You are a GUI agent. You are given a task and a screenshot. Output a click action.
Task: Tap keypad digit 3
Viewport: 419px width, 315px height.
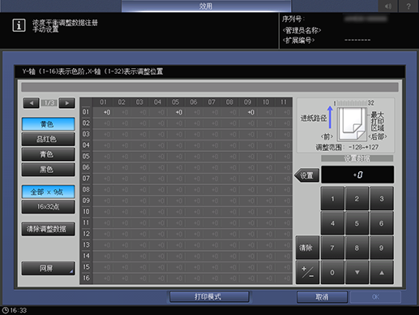(382, 199)
